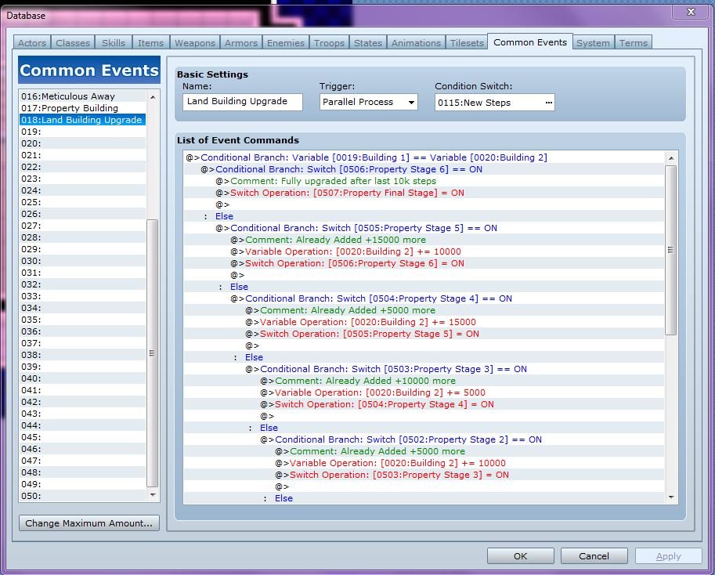Click the Name field Land Building Upgrade
Screen dimensions: 715x575
[x=243, y=102]
